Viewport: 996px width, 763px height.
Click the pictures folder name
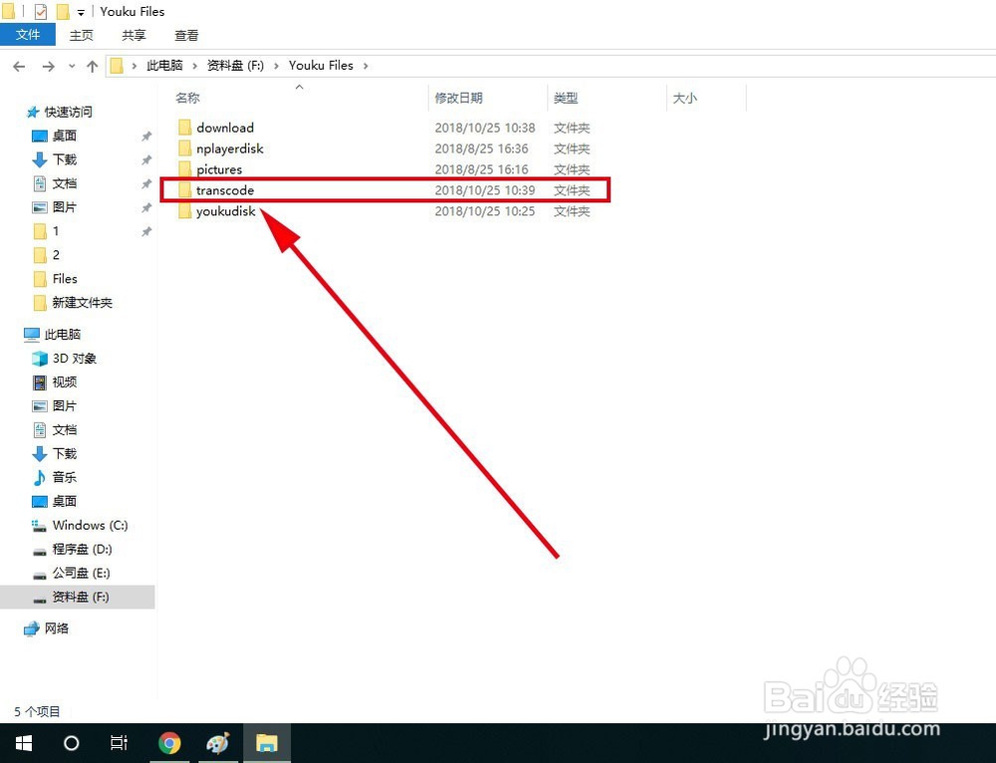pos(219,169)
